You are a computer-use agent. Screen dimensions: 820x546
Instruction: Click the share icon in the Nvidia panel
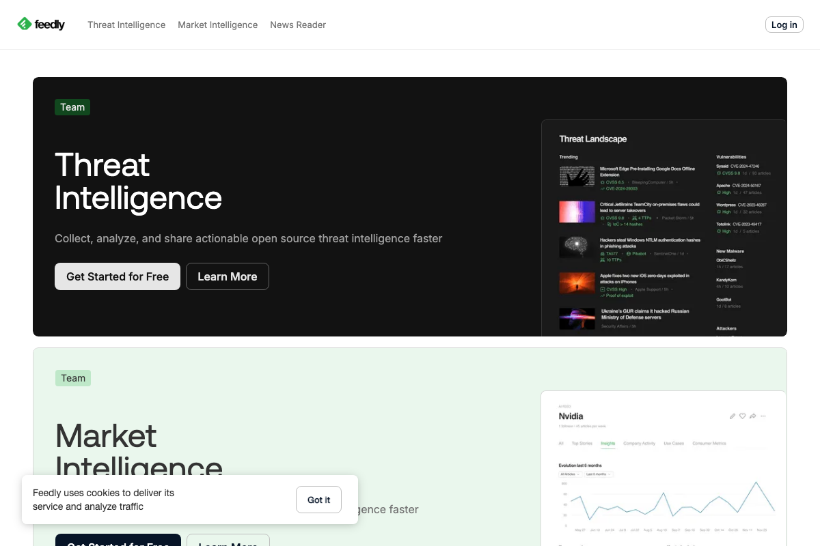752,416
